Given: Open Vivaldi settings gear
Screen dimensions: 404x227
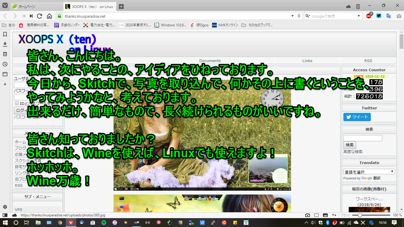Looking at the screenshot, I should click(5, 207).
